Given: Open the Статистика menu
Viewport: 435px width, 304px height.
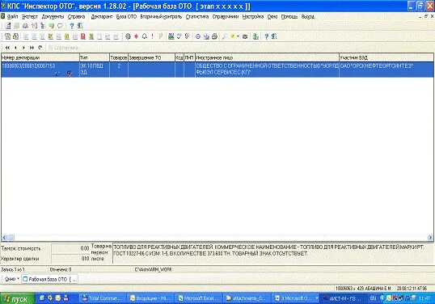Looking at the screenshot, I should (x=197, y=17).
